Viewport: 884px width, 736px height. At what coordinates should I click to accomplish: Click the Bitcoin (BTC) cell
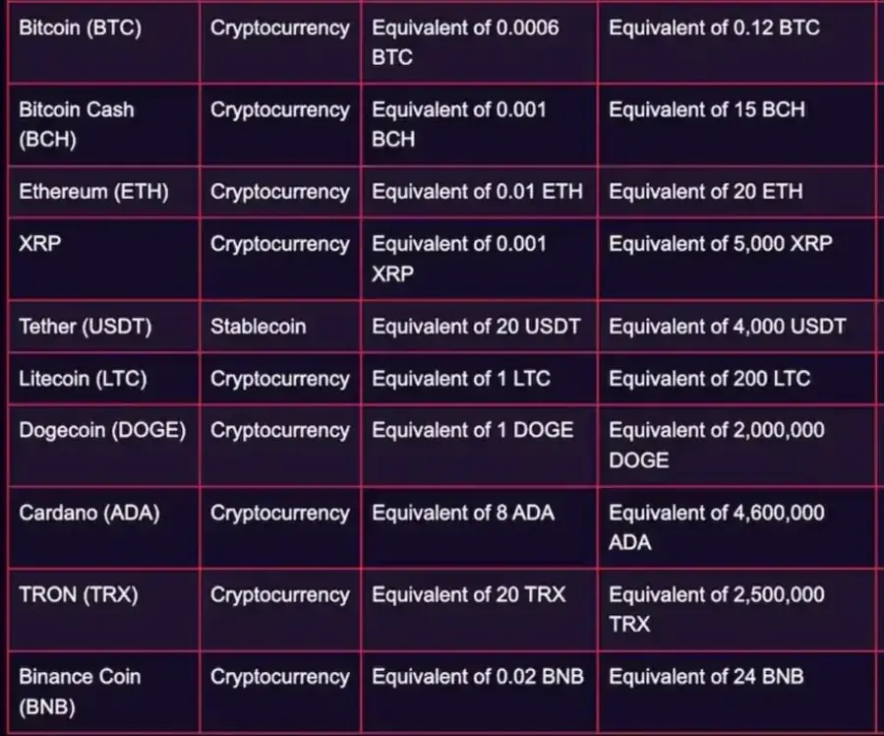pos(104,43)
